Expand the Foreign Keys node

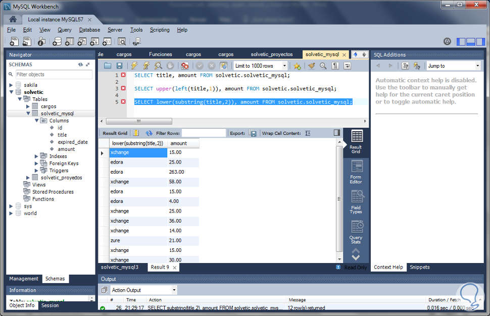[36, 164]
